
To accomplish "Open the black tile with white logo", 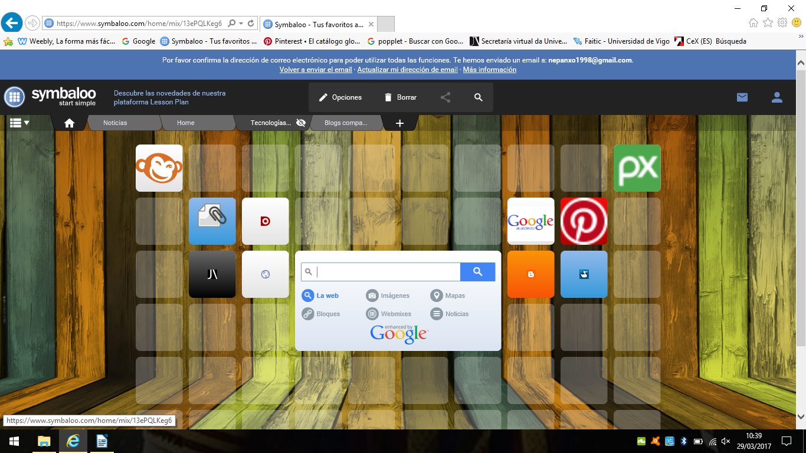I will 212,274.
